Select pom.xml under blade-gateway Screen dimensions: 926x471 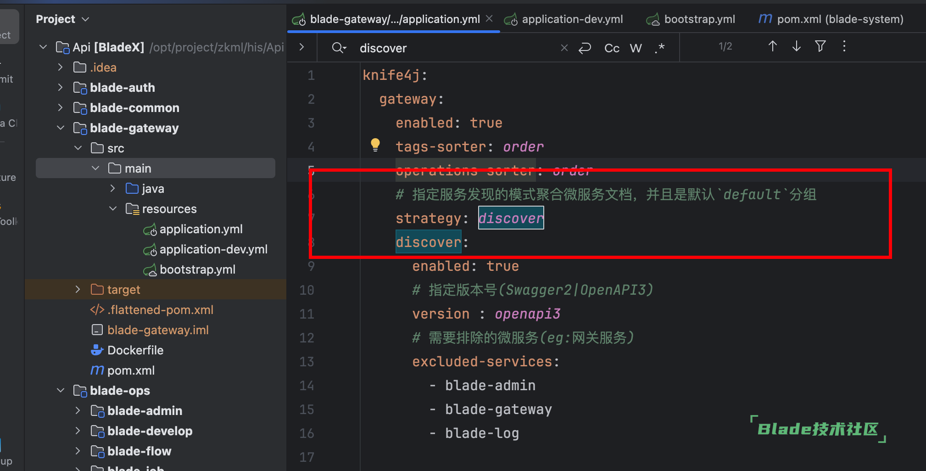[x=131, y=370]
